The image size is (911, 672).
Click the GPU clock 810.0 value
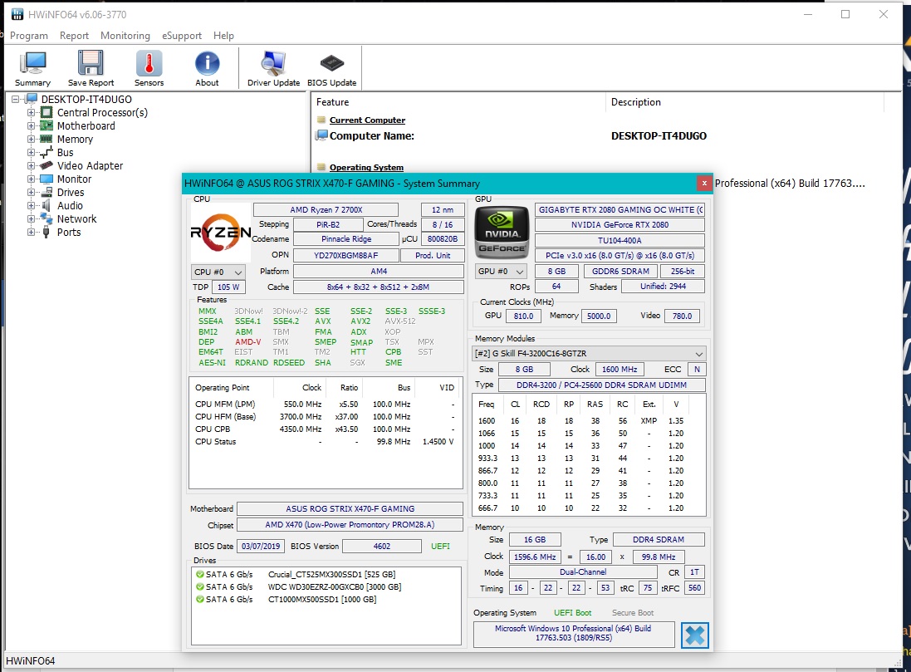523,316
